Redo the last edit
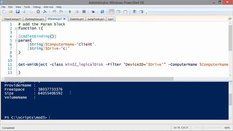Screen dimensions: 233x131 coord(61,12)
